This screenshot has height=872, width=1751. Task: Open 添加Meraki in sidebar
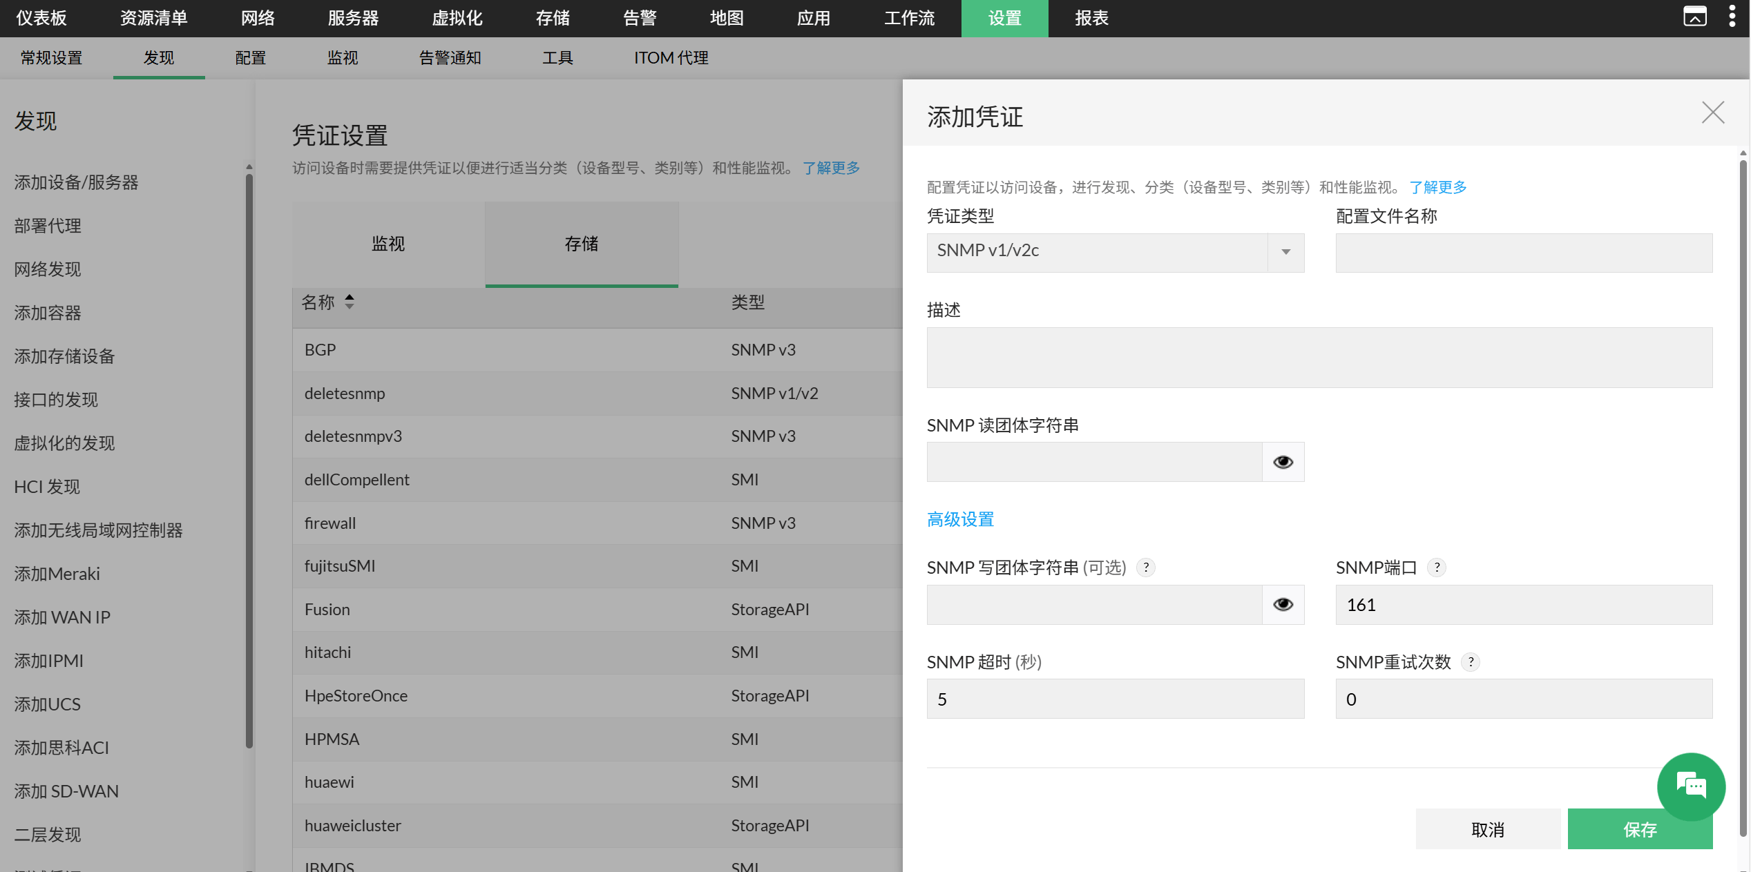click(x=57, y=574)
